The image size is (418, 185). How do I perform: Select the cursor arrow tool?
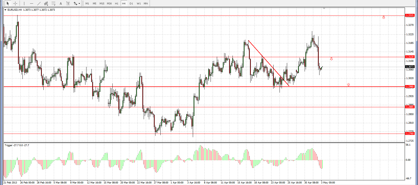[8, 3]
